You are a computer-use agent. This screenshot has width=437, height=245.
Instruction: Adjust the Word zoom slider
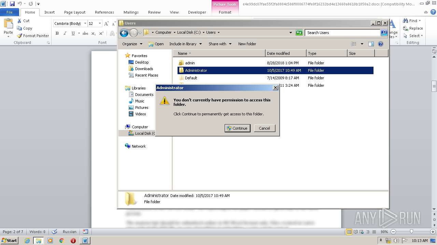(x=411, y=232)
